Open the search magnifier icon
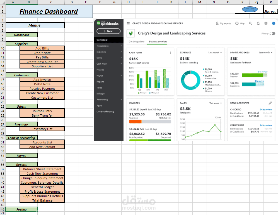 (250, 23)
